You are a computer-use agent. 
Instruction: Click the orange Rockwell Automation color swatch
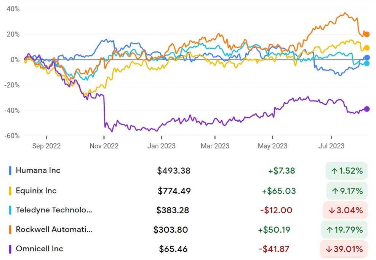pos(10,230)
